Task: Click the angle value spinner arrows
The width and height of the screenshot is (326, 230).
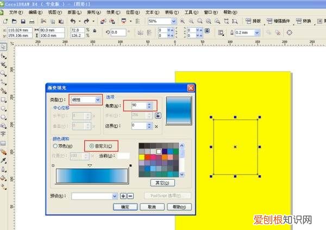Action: coord(149,106)
